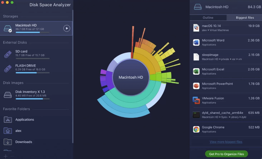Screen dimensions: 262x159
Task: Open the Downloads folder icon
Action: [x=7, y=142]
